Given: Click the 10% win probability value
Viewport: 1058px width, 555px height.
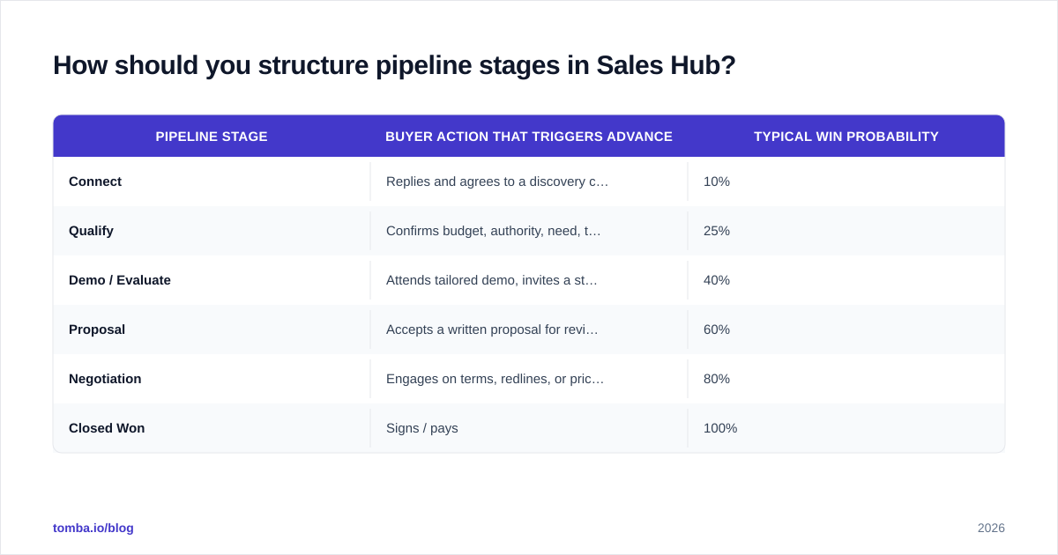Looking at the screenshot, I should pos(717,181).
